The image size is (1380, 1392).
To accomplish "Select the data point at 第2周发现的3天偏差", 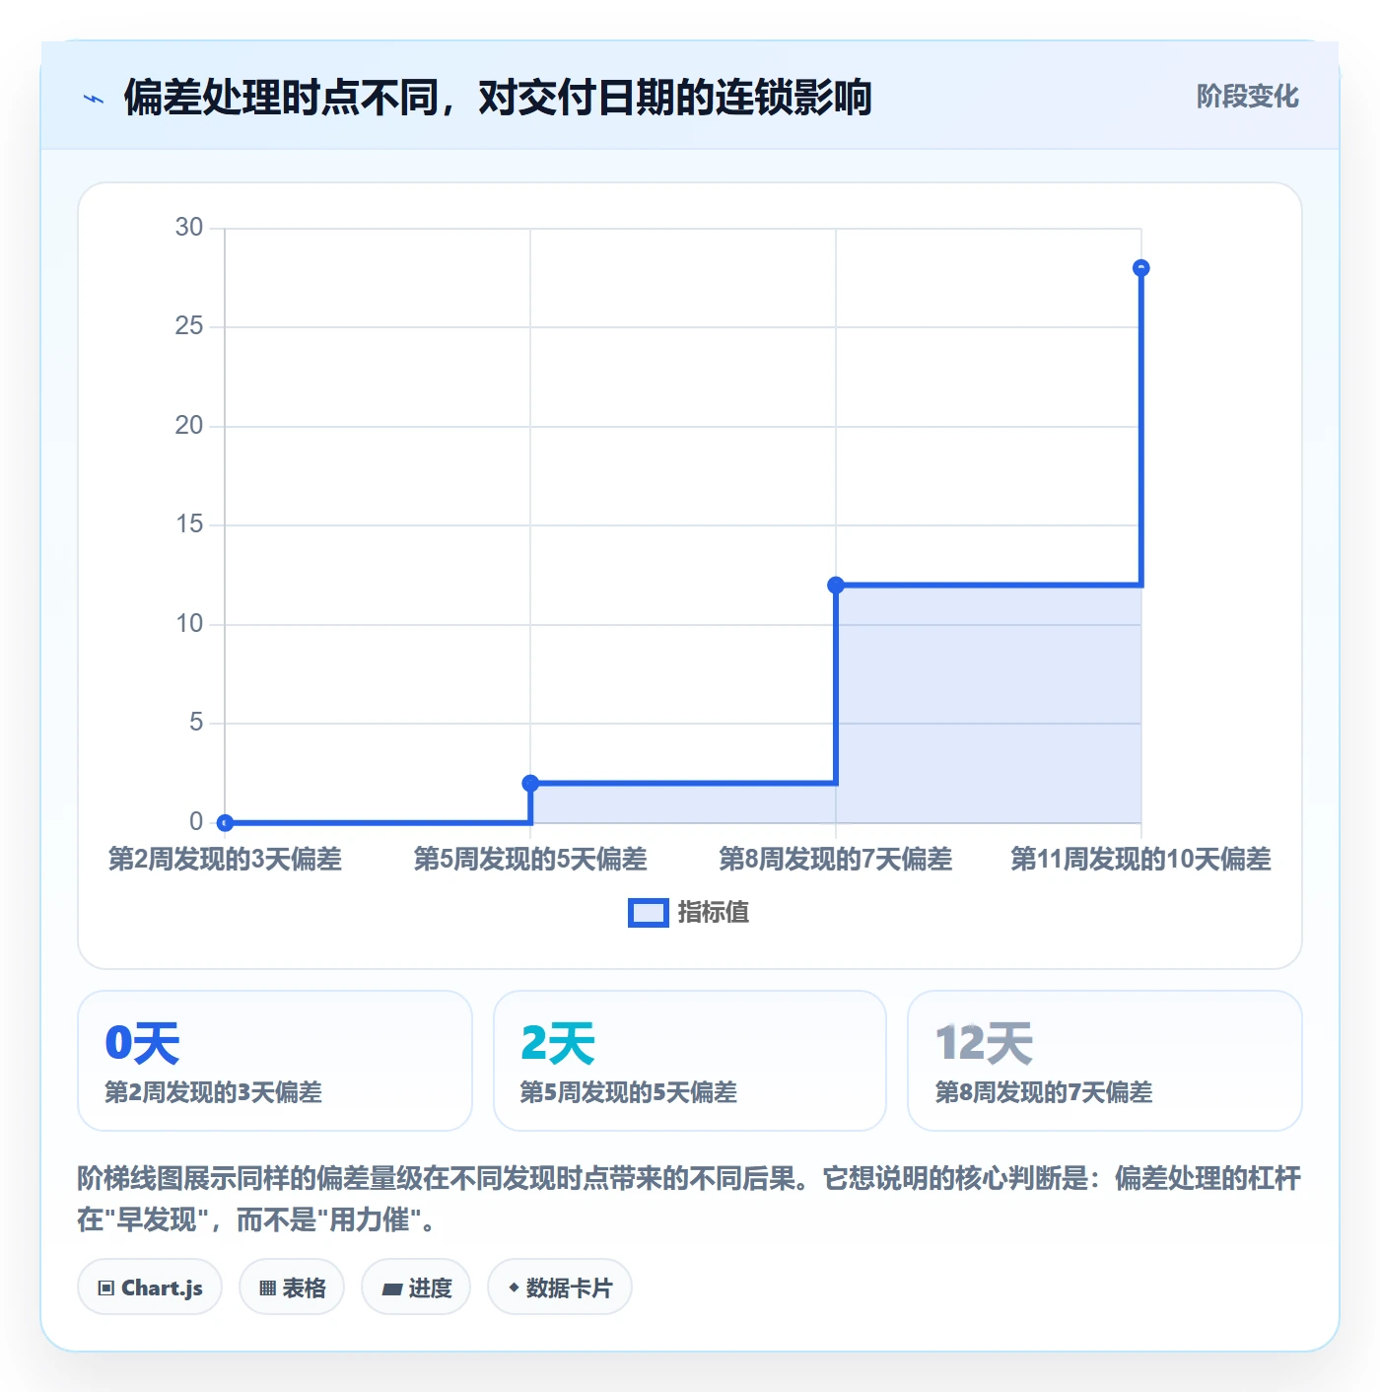I will tap(225, 822).
